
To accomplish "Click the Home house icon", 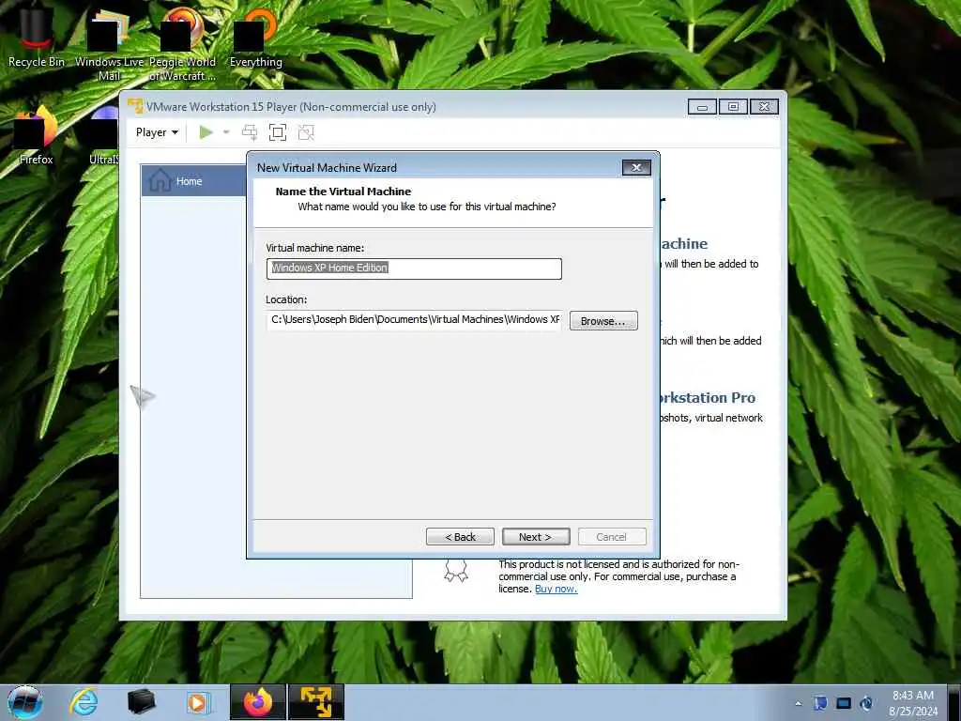I will [160, 180].
